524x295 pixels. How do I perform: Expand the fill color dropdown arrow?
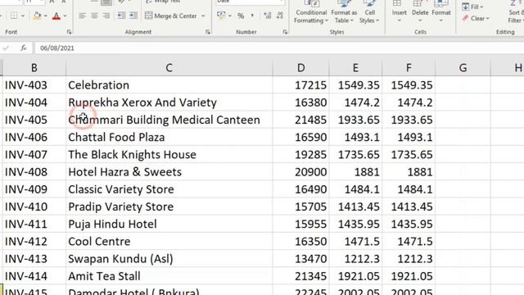click(x=46, y=16)
